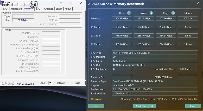203x111 pixels.
Task: Click the Close button in AIDA64 footer
Action: coord(193,106)
